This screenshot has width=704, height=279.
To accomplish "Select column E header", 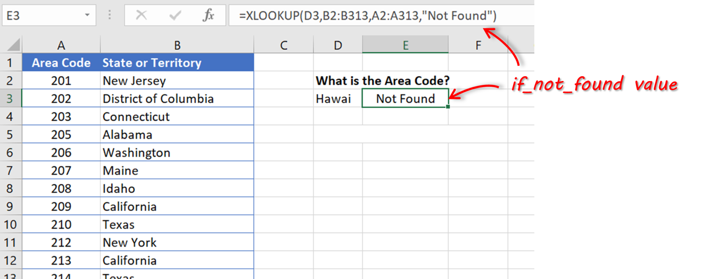I will click(x=406, y=45).
